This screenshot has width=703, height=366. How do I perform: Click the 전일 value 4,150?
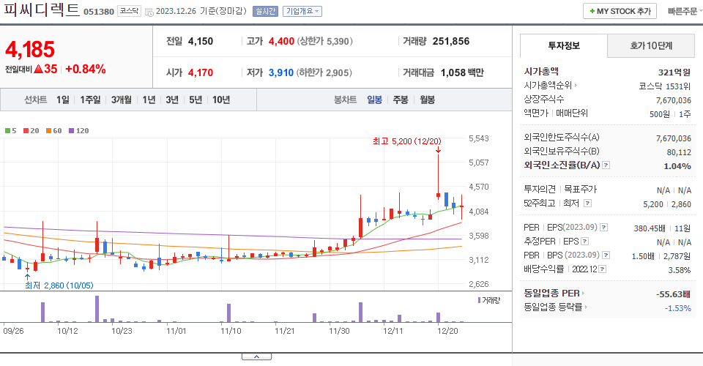click(x=201, y=41)
